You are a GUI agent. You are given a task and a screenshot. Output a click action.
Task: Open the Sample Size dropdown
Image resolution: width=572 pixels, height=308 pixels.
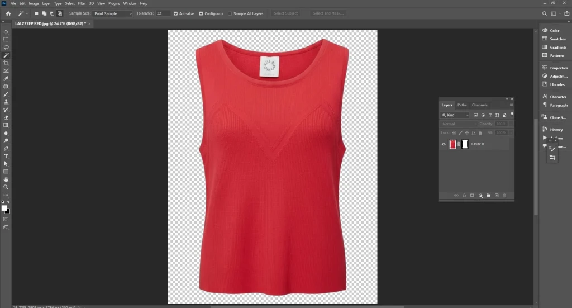[x=113, y=13]
